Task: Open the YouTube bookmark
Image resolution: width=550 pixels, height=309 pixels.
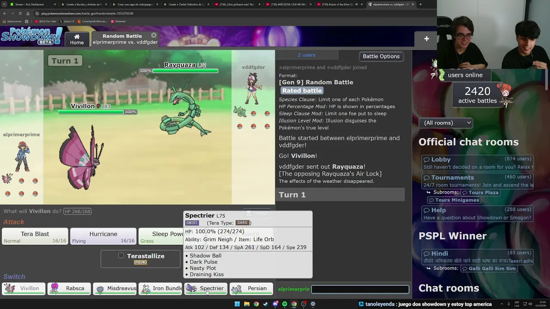Action: click(45, 21)
